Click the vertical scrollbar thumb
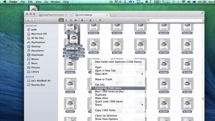 pos(203,98)
